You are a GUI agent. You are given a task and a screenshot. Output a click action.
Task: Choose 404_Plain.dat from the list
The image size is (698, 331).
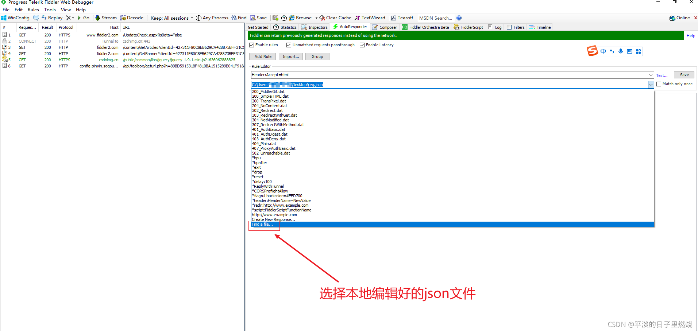(452, 144)
